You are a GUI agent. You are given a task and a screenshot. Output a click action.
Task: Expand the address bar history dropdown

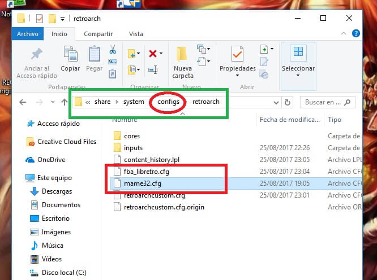click(x=276, y=103)
